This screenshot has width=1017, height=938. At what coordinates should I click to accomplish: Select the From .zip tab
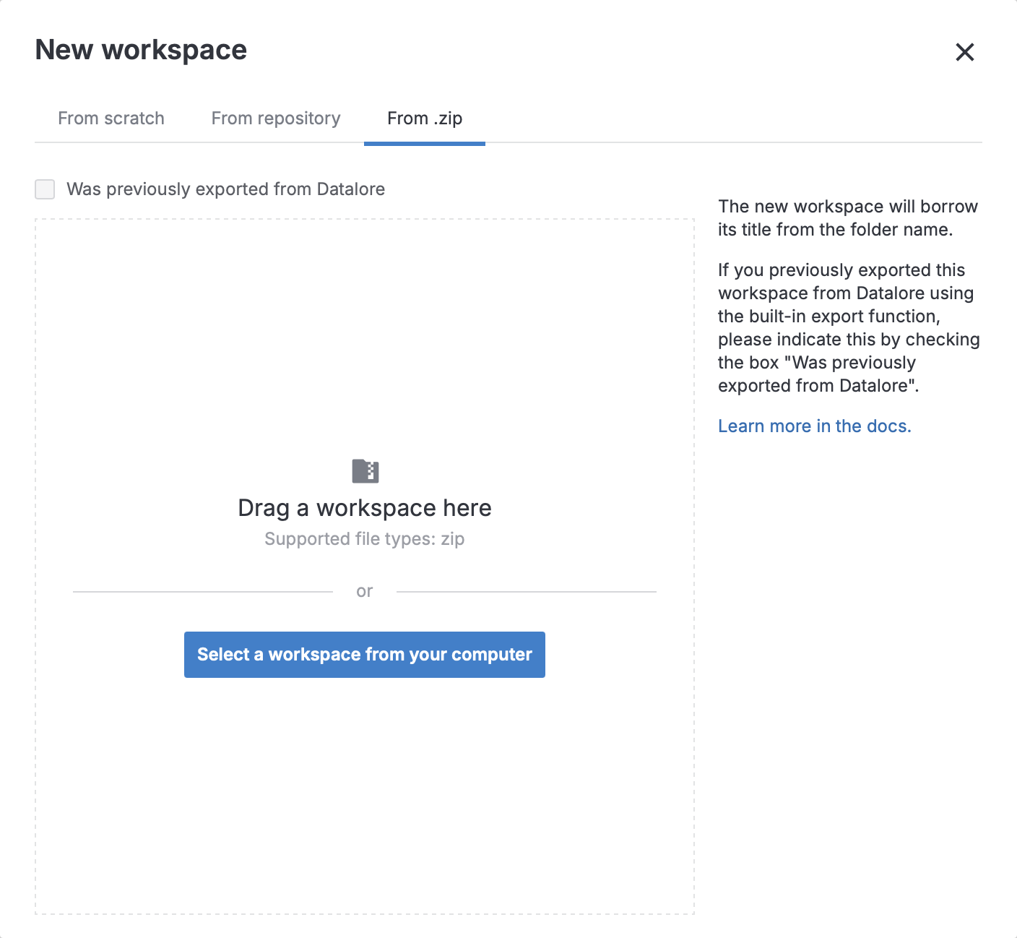pyautogui.click(x=424, y=118)
